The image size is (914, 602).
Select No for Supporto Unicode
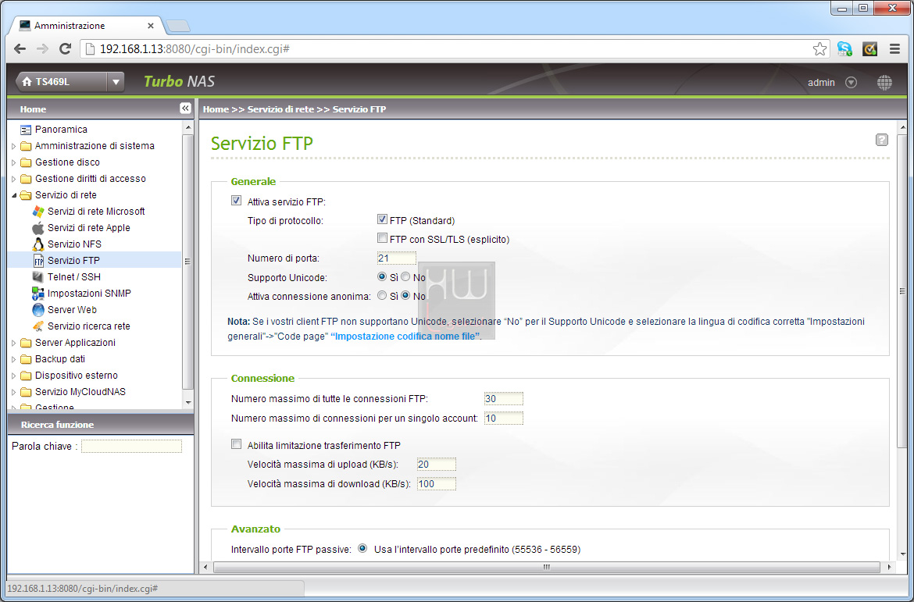pos(405,277)
